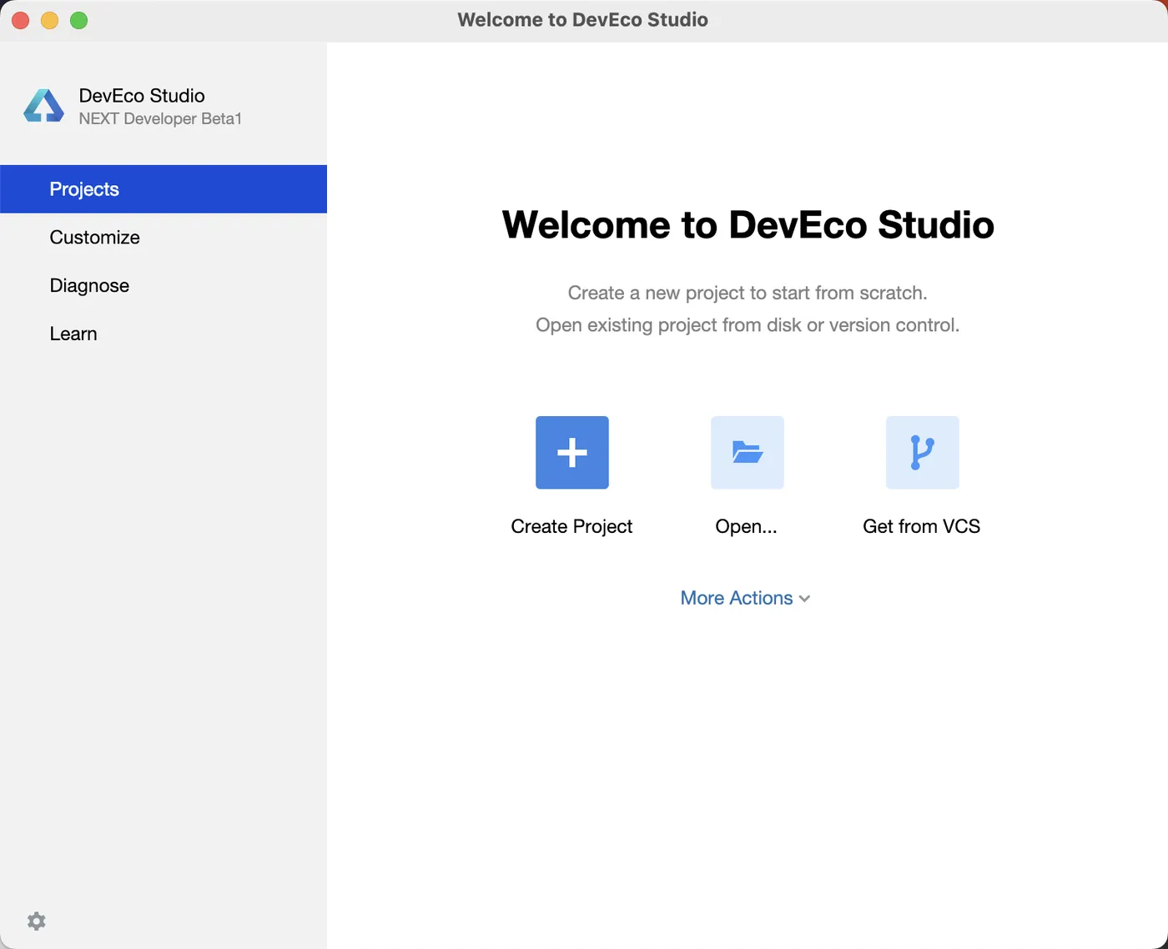Click the Get from VCS branch icon
The height and width of the screenshot is (949, 1168).
point(923,453)
